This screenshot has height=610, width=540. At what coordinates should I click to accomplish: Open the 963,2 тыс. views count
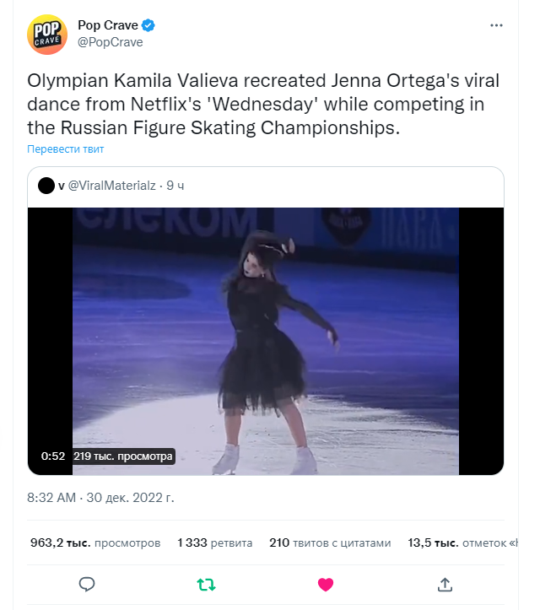coord(94,543)
